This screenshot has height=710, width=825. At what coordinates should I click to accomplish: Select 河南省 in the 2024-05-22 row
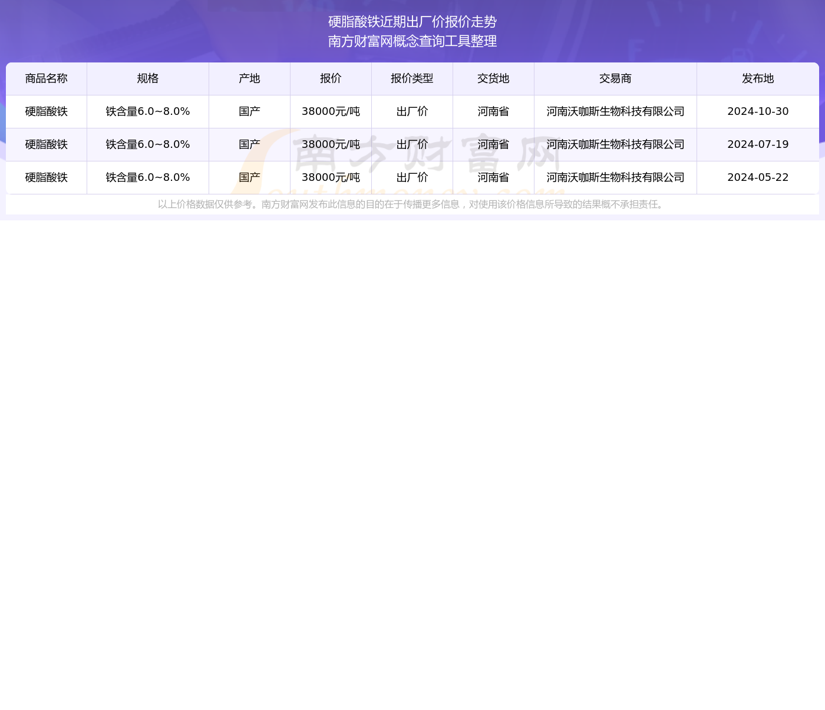493,177
